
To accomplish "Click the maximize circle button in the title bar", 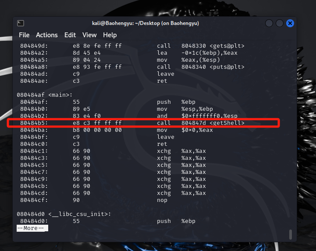I will pos(280,23).
